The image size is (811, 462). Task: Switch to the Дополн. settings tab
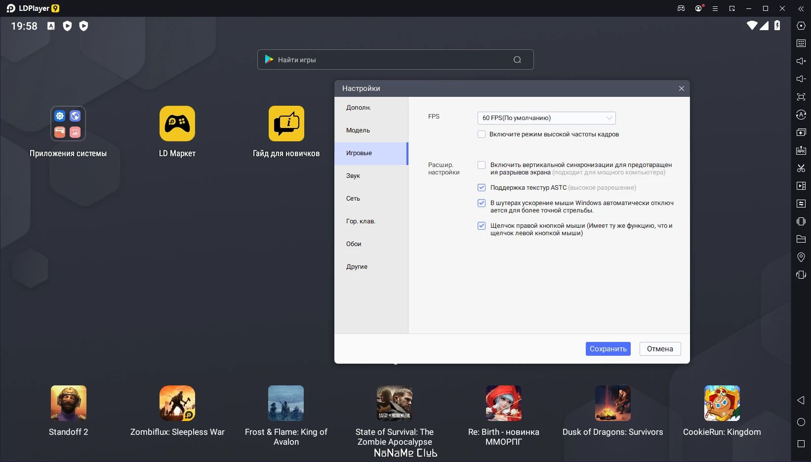click(371, 108)
